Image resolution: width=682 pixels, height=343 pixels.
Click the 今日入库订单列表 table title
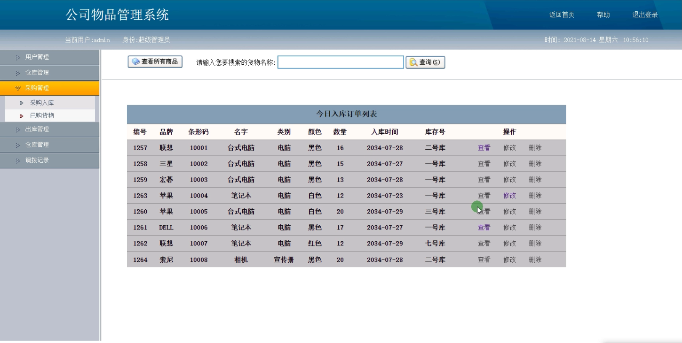click(x=347, y=114)
